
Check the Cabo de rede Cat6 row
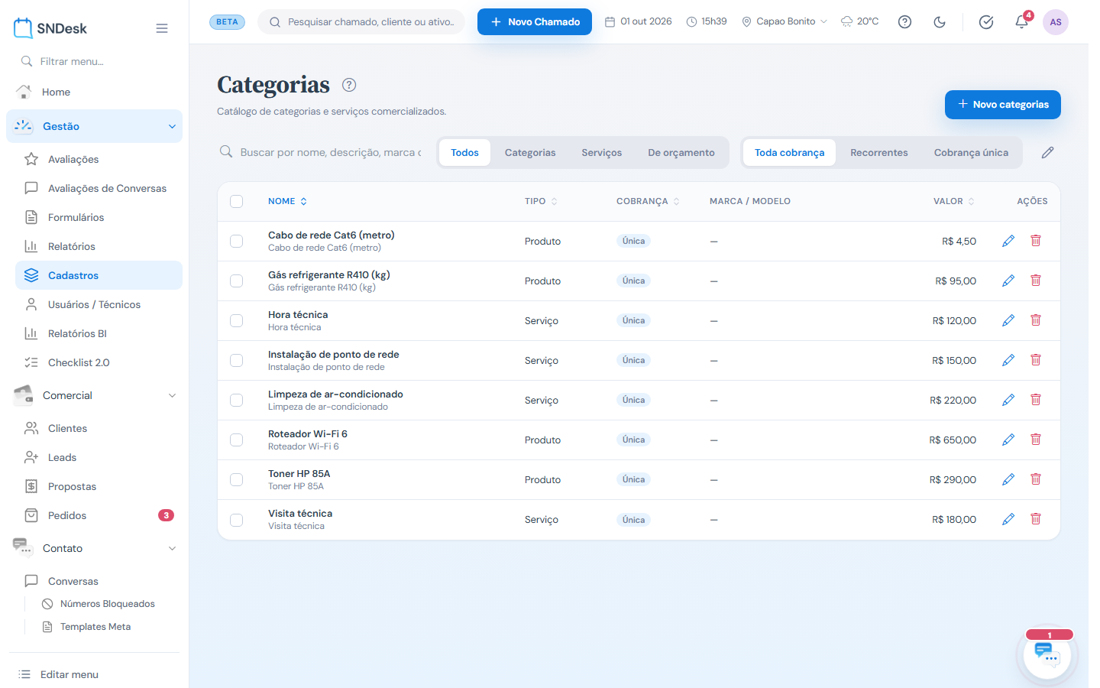(237, 241)
